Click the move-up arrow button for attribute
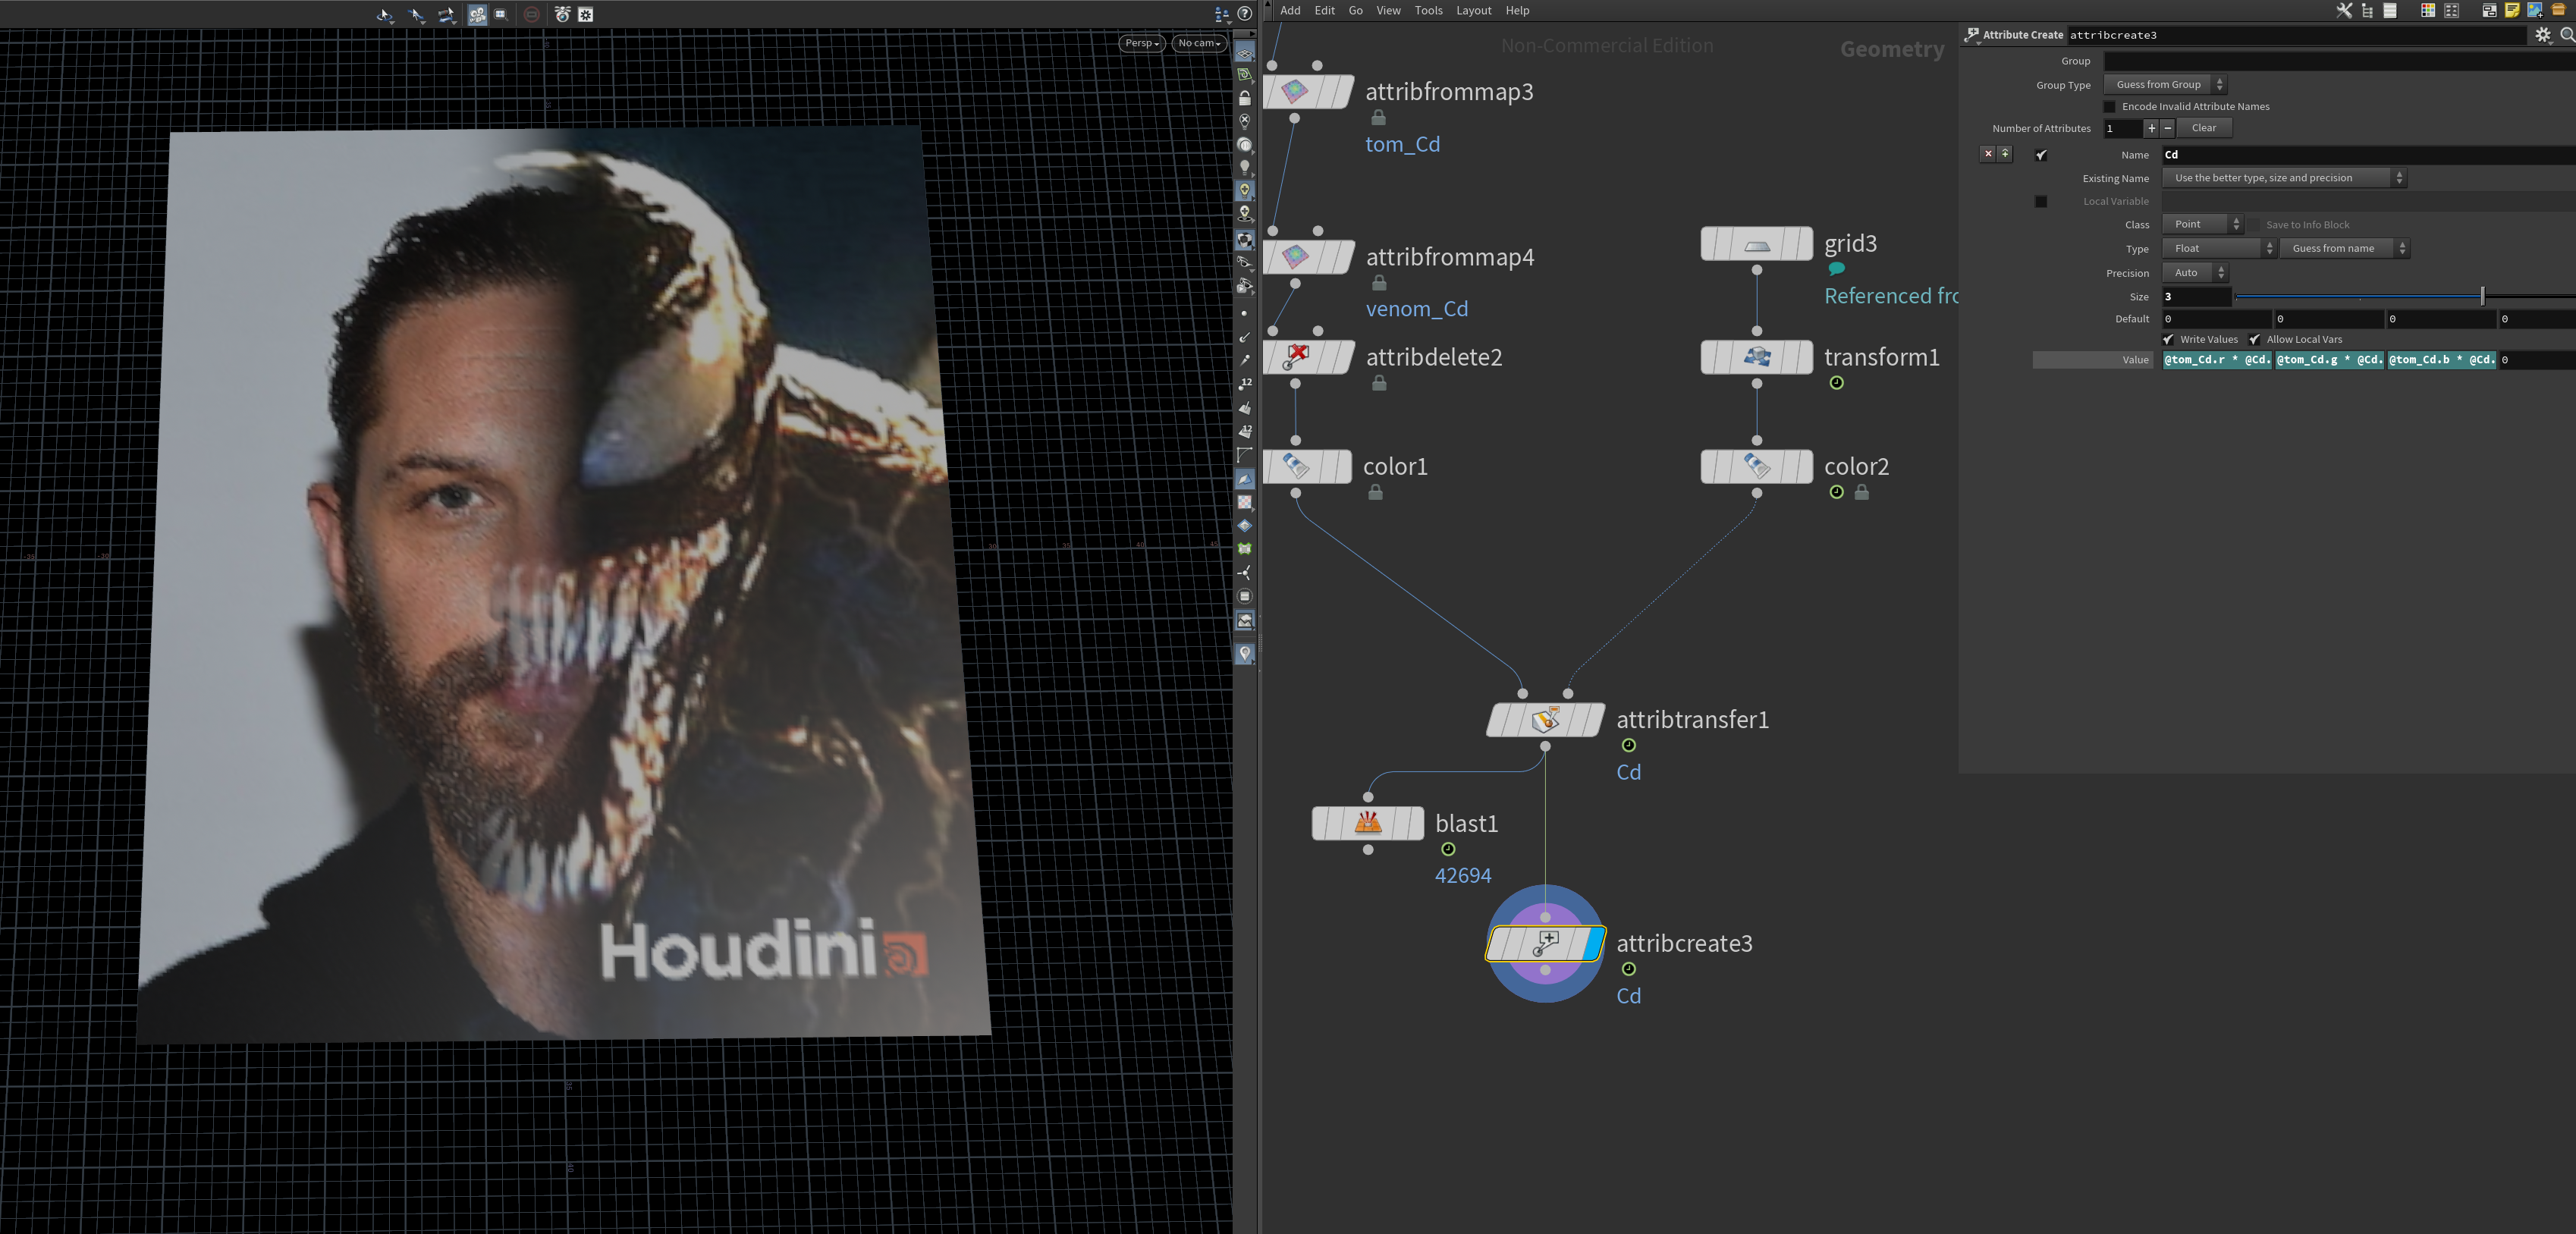 point(2005,154)
